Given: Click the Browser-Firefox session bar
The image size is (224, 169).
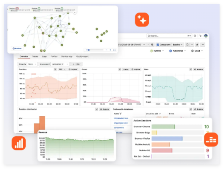Looking at the screenshot, I should [167, 138].
